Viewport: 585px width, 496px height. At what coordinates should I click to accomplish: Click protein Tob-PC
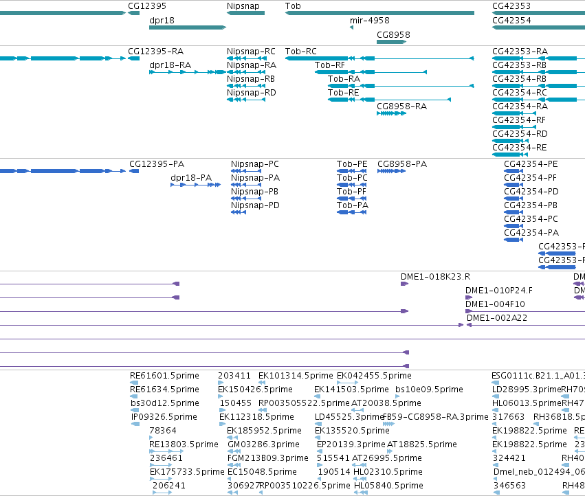coord(351,185)
